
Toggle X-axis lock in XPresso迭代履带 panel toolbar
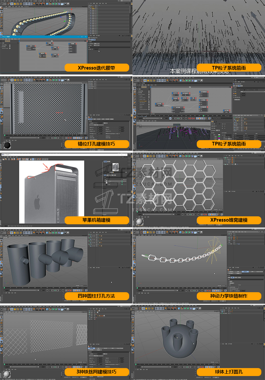25,4
